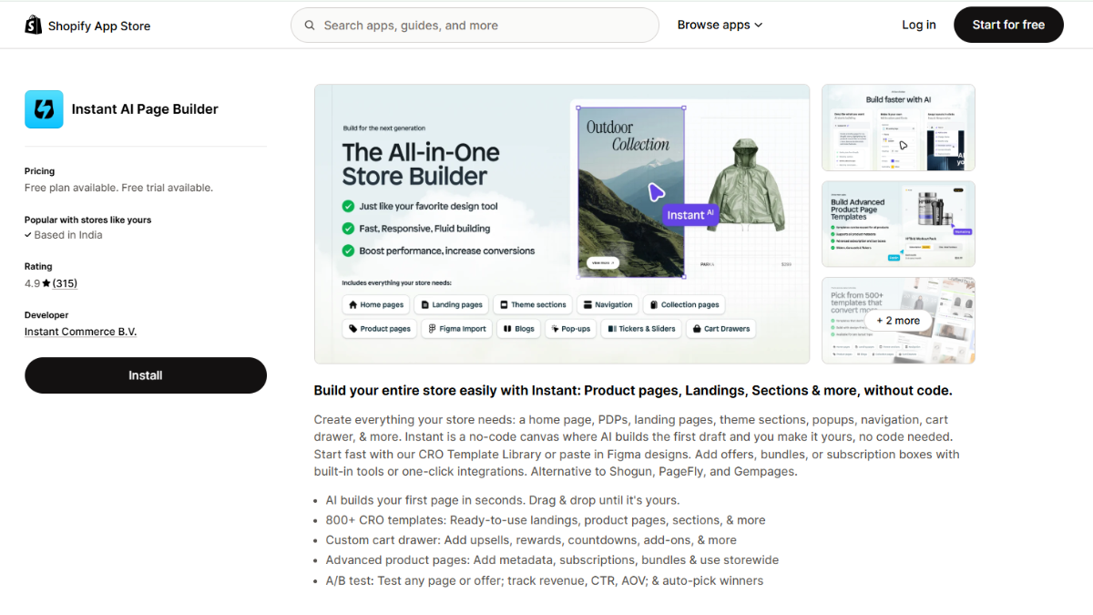Viewport: 1093px width, 615px height.
Task: Click the Shopify App Store home link
Action: [x=87, y=26]
